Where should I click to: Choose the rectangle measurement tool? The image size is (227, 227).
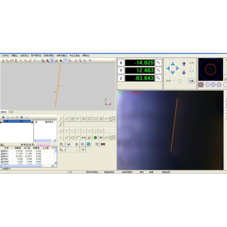click(90, 118)
